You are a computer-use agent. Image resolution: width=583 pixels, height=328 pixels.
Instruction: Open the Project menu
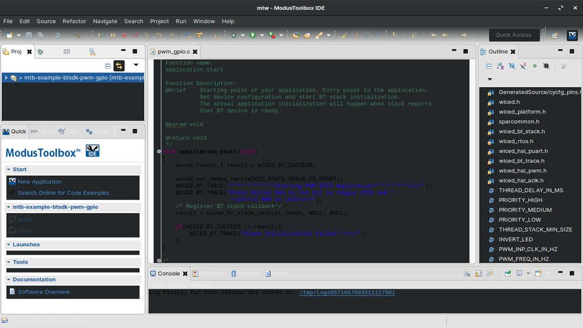click(x=159, y=21)
